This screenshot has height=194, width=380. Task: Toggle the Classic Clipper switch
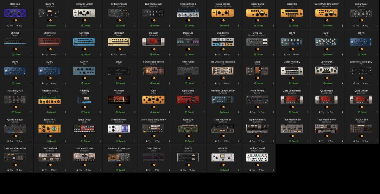tap(223, 20)
